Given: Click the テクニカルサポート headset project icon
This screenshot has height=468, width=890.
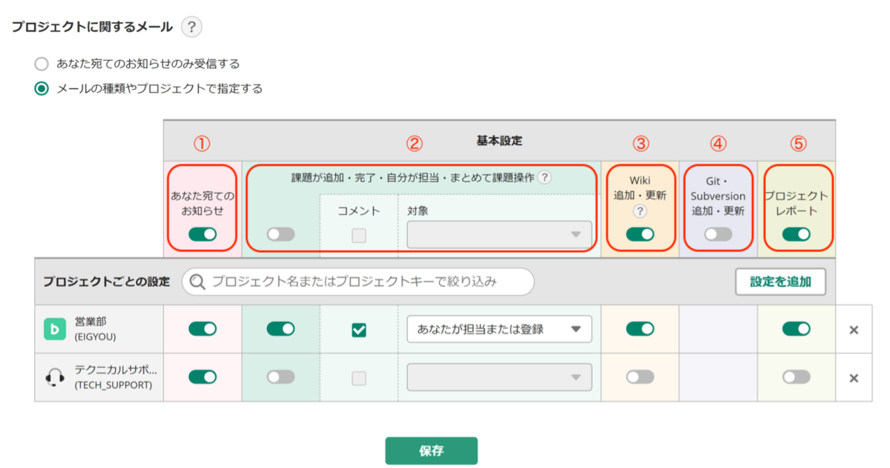Looking at the screenshot, I should [55, 378].
